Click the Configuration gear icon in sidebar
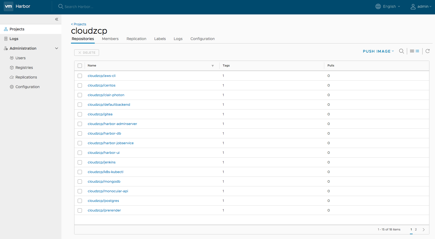This screenshot has width=435, height=239. (x=12, y=87)
